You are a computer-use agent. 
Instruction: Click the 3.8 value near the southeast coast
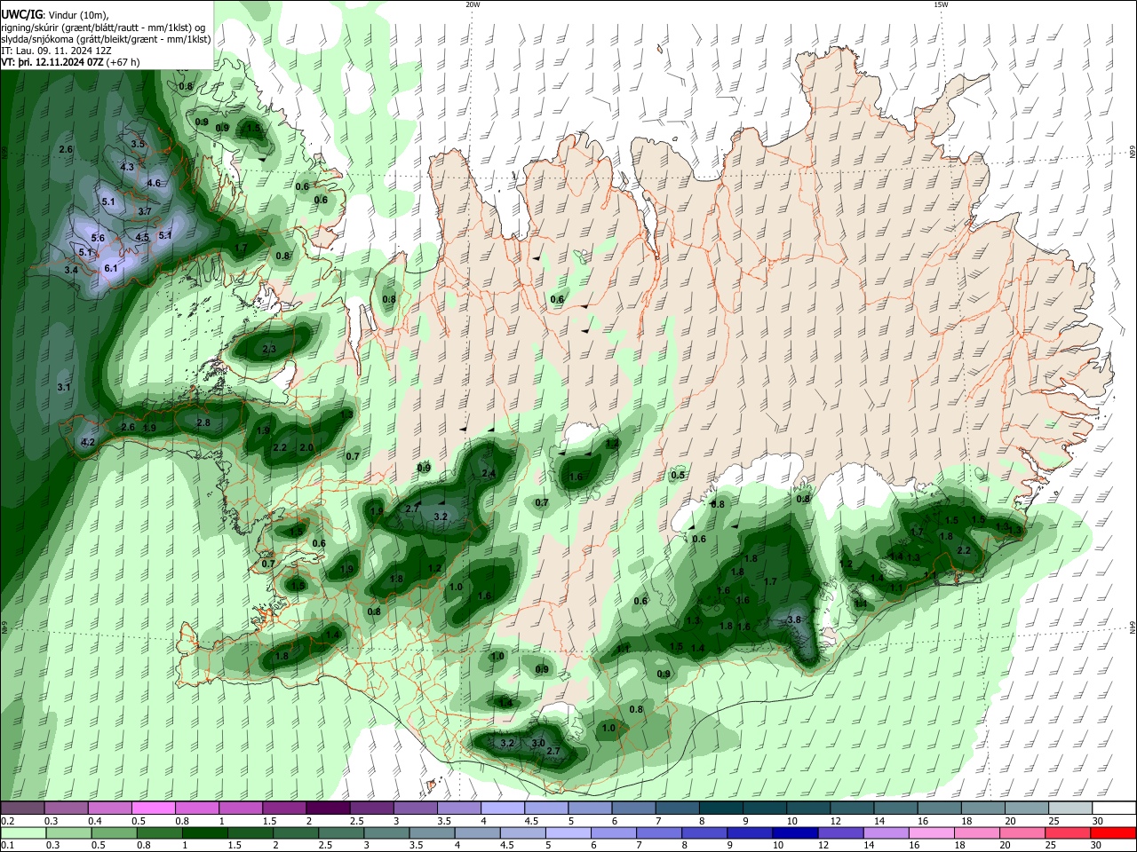794,619
